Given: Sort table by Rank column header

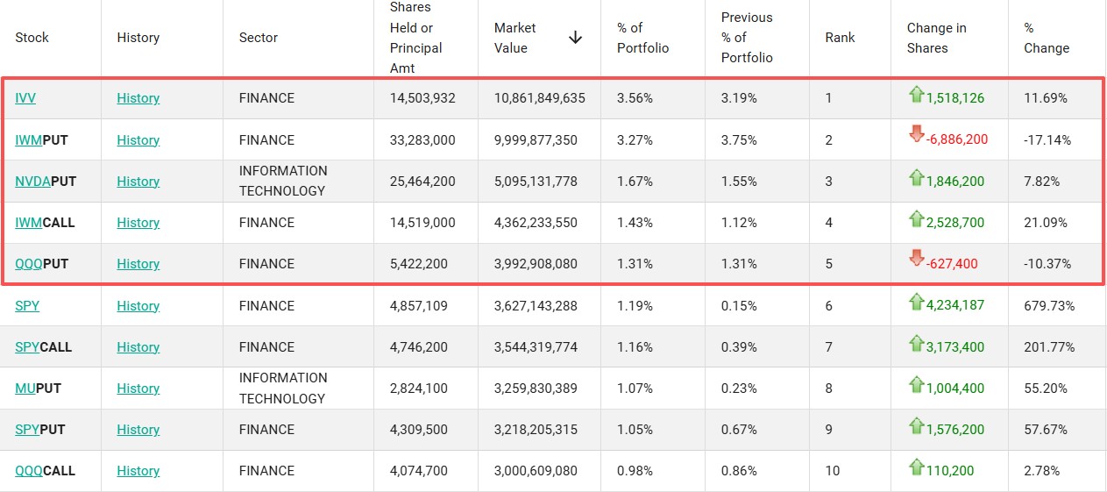Looking at the screenshot, I should [x=840, y=38].
